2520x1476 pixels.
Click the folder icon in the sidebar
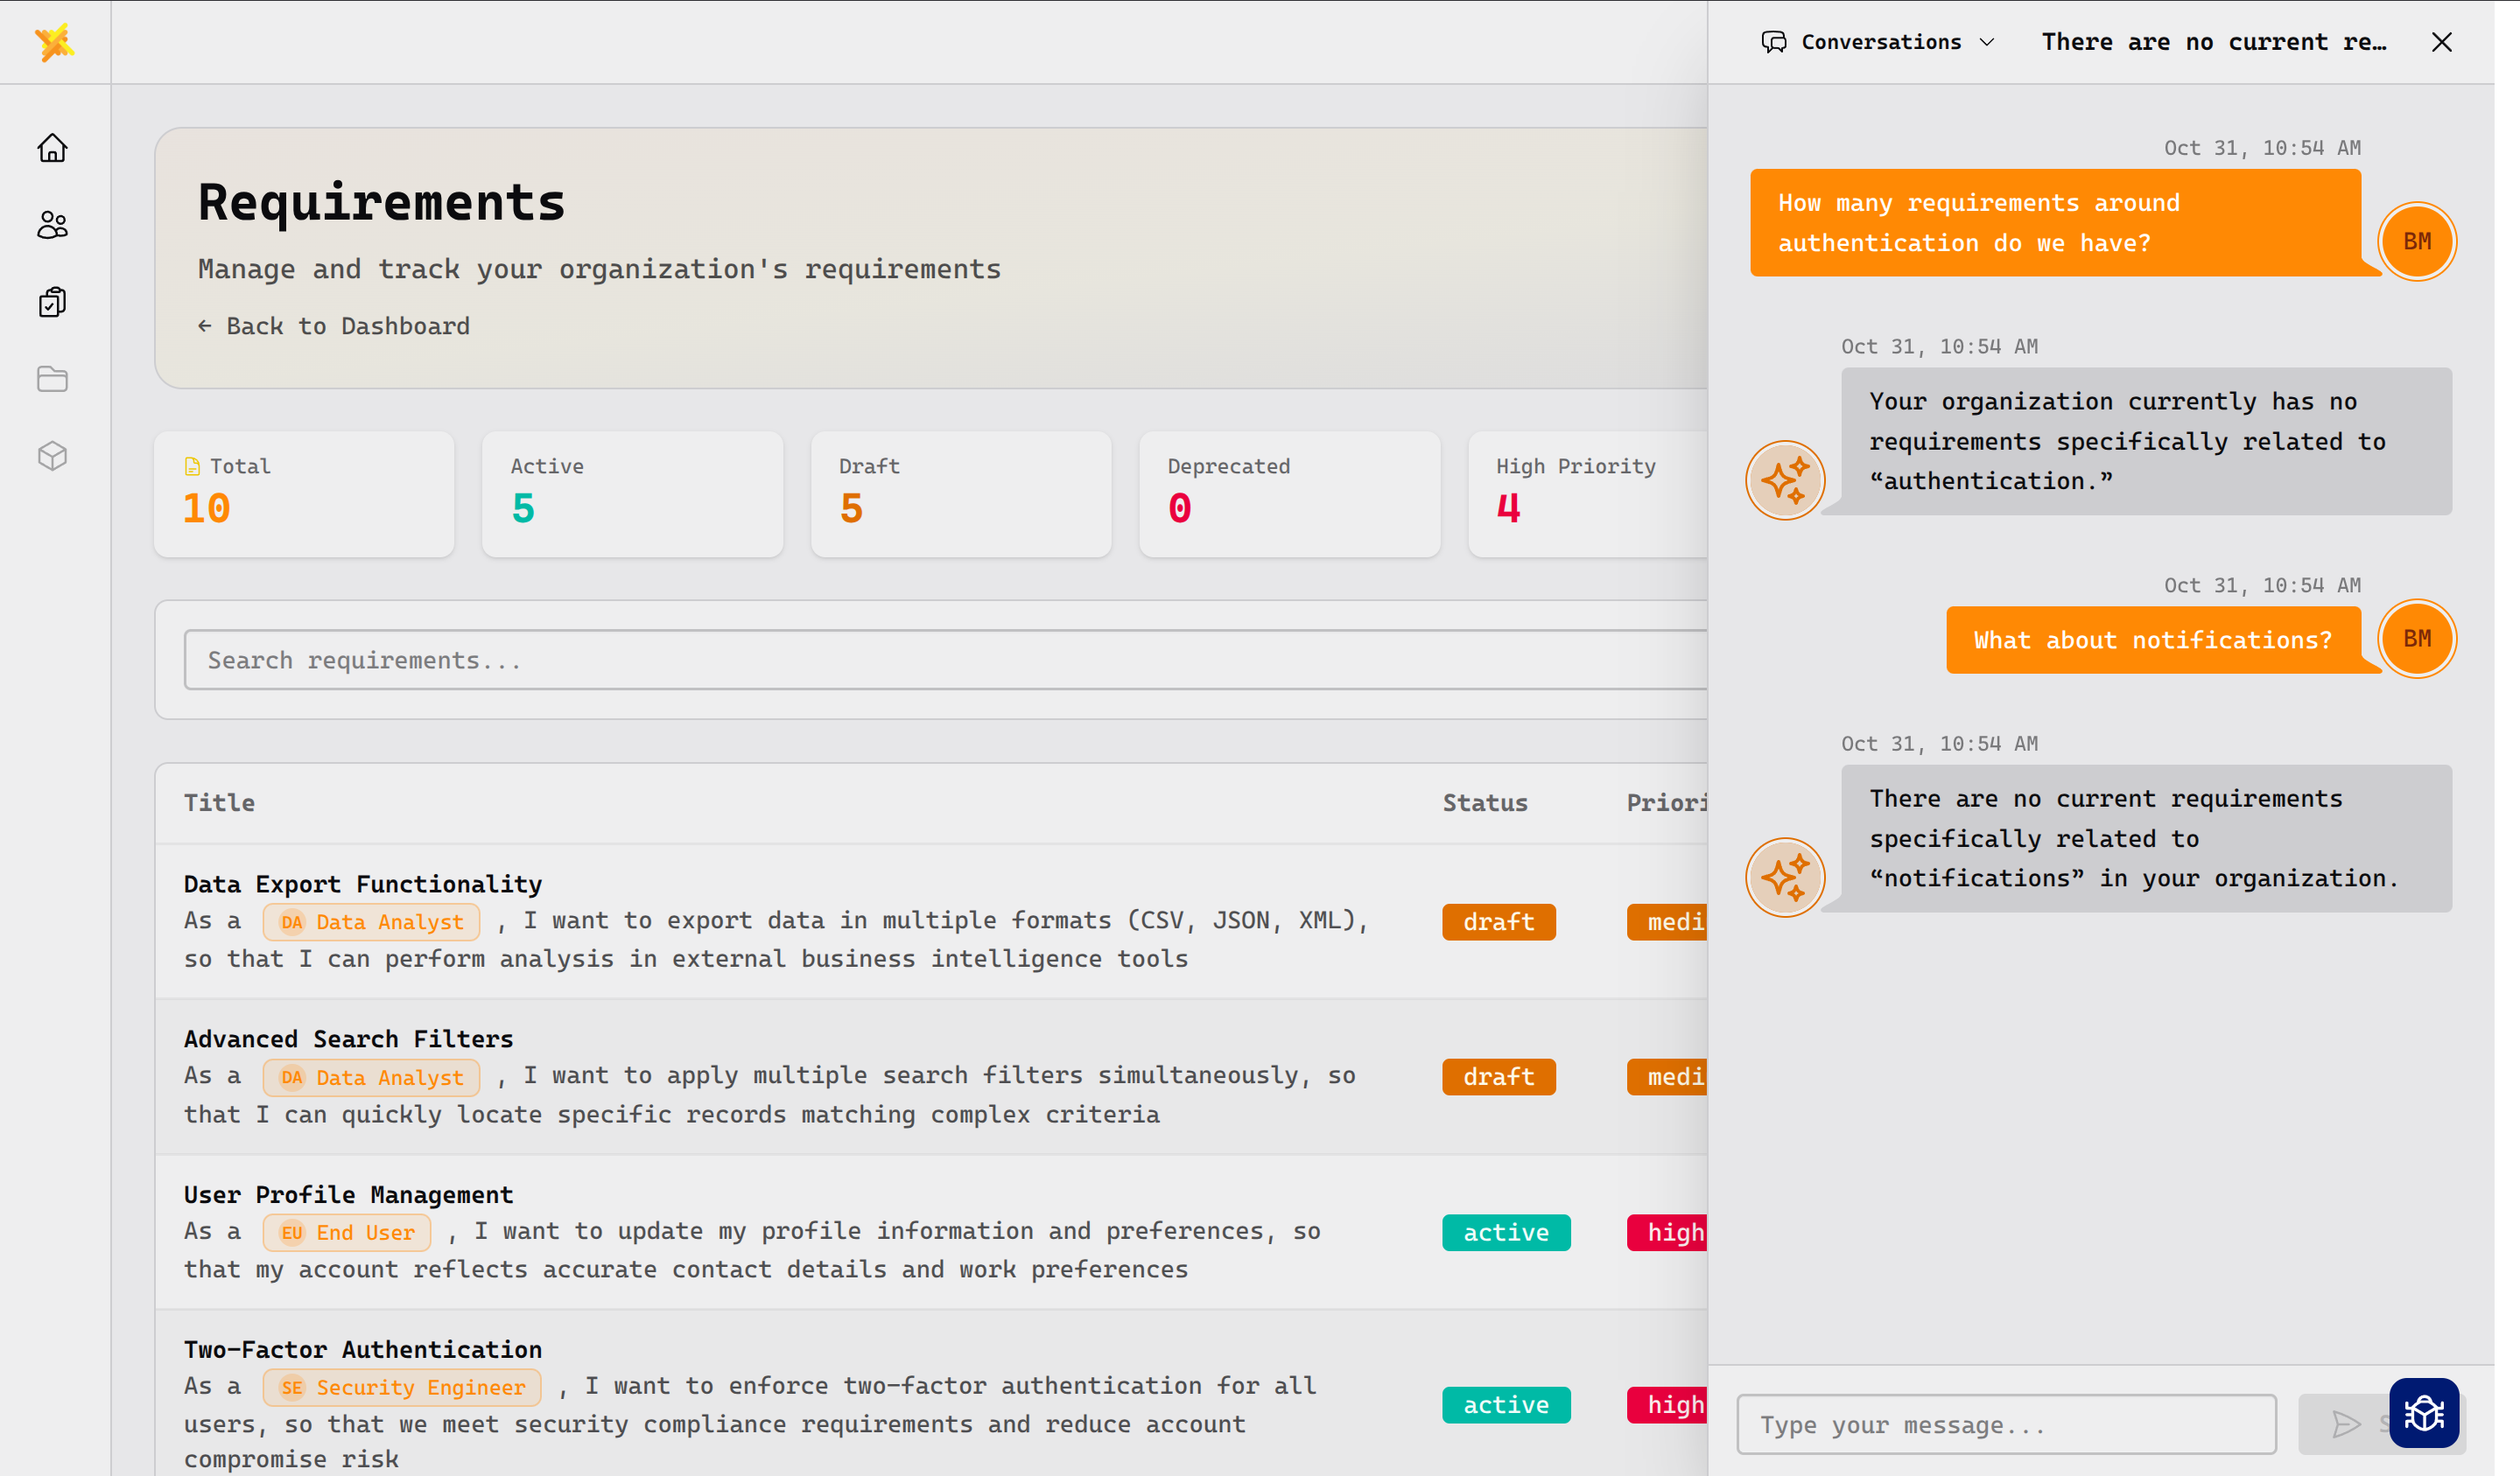pos(52,379)
